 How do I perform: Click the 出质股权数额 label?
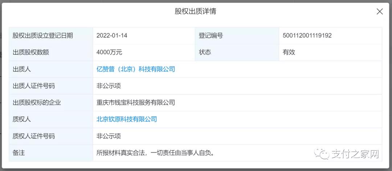coord(31,52)
